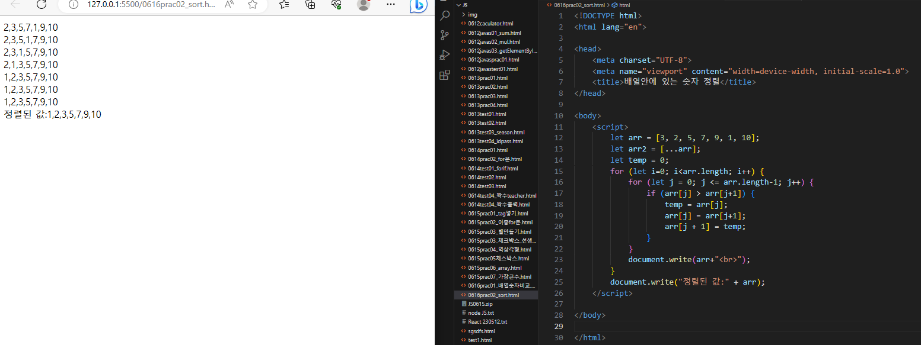Screen dimensions: 921x345
Task: Open 0612javas01_sum.html file
Action: pyautogui.click(x=496, y=33)
